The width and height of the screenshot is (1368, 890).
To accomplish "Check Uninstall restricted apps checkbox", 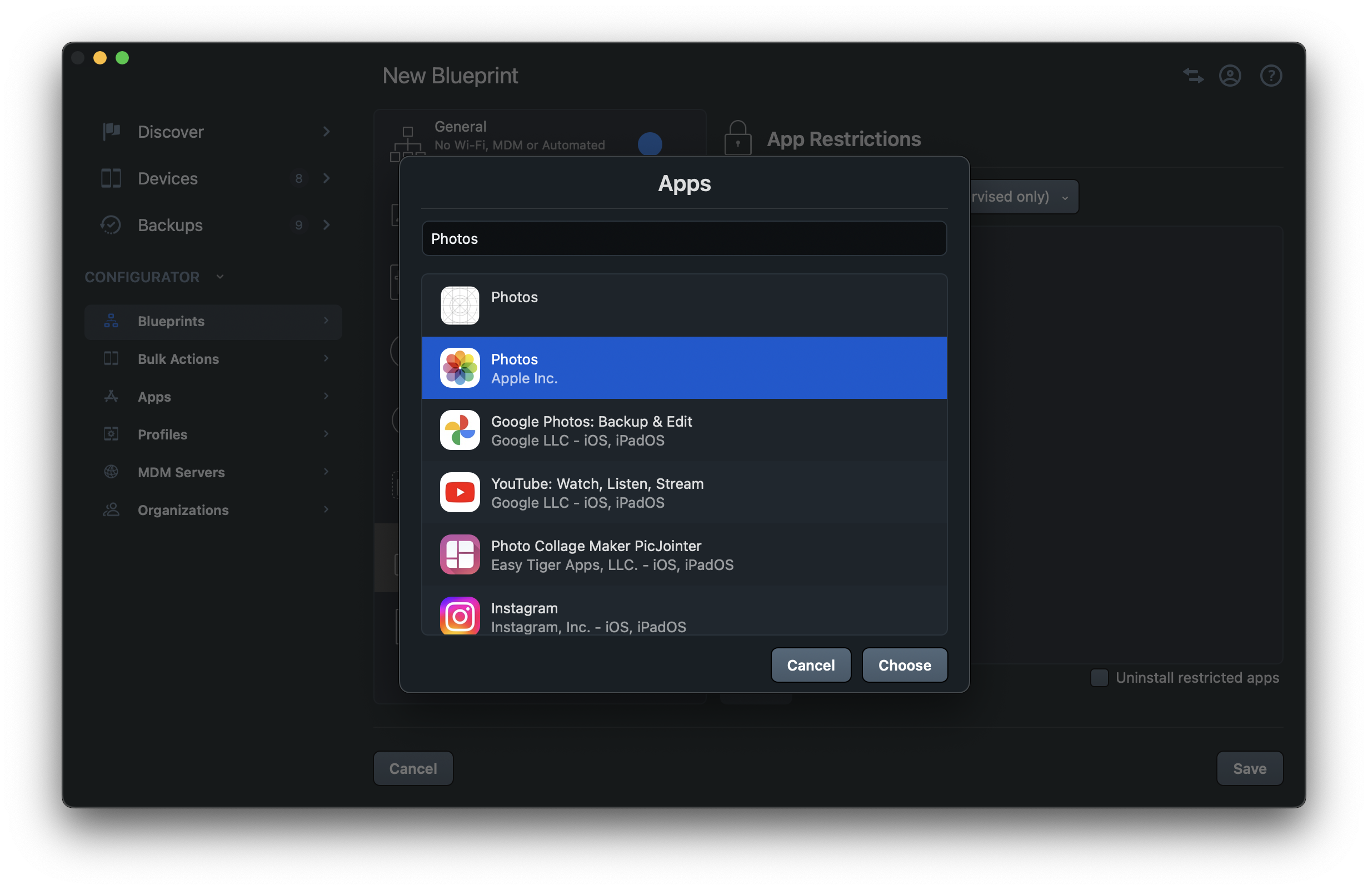I will [1099, 677].
